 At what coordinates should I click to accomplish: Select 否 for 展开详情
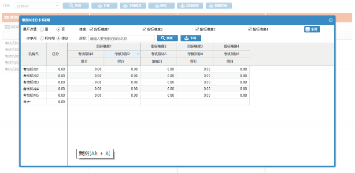58,30
